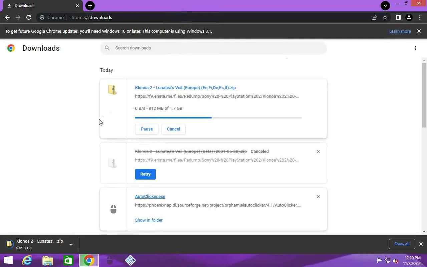Viewport: 427px width, 267px height.
Task: Open Chrome's three-dot menu in toolbar
Action: (x=420, y=17)
